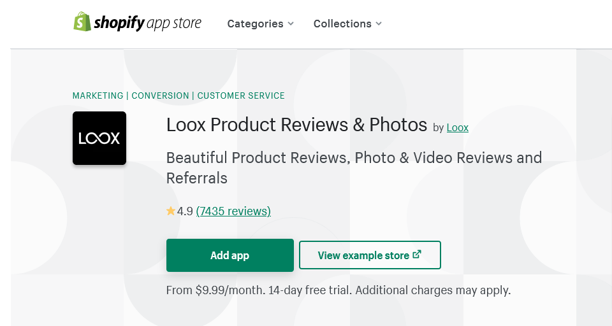The width and height of the screenshot is (612, 326).
Task: Click the external link icon on View example store
Action: tap(417, 255)
